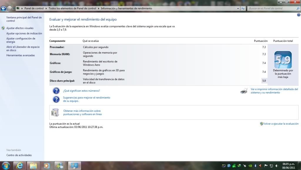Screen dimensions: 301x170
Task: Open Ajustar opciones de indización
Action: point(24,34)
